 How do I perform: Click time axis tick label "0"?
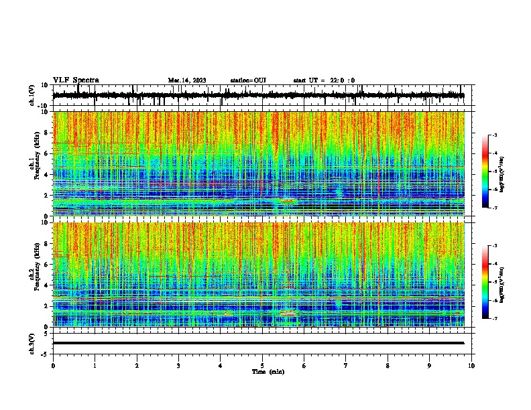(x=53, y=366)
